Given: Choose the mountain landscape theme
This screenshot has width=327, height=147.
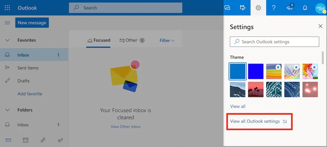Looking at the screenshot, I should point(237,89).
